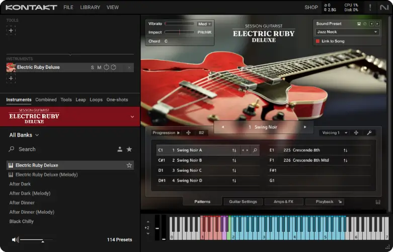Open the Jazz Neck sound preset dropdown
Image resolution: width=393 pixels, height=252 pixels.
point(347,32)
